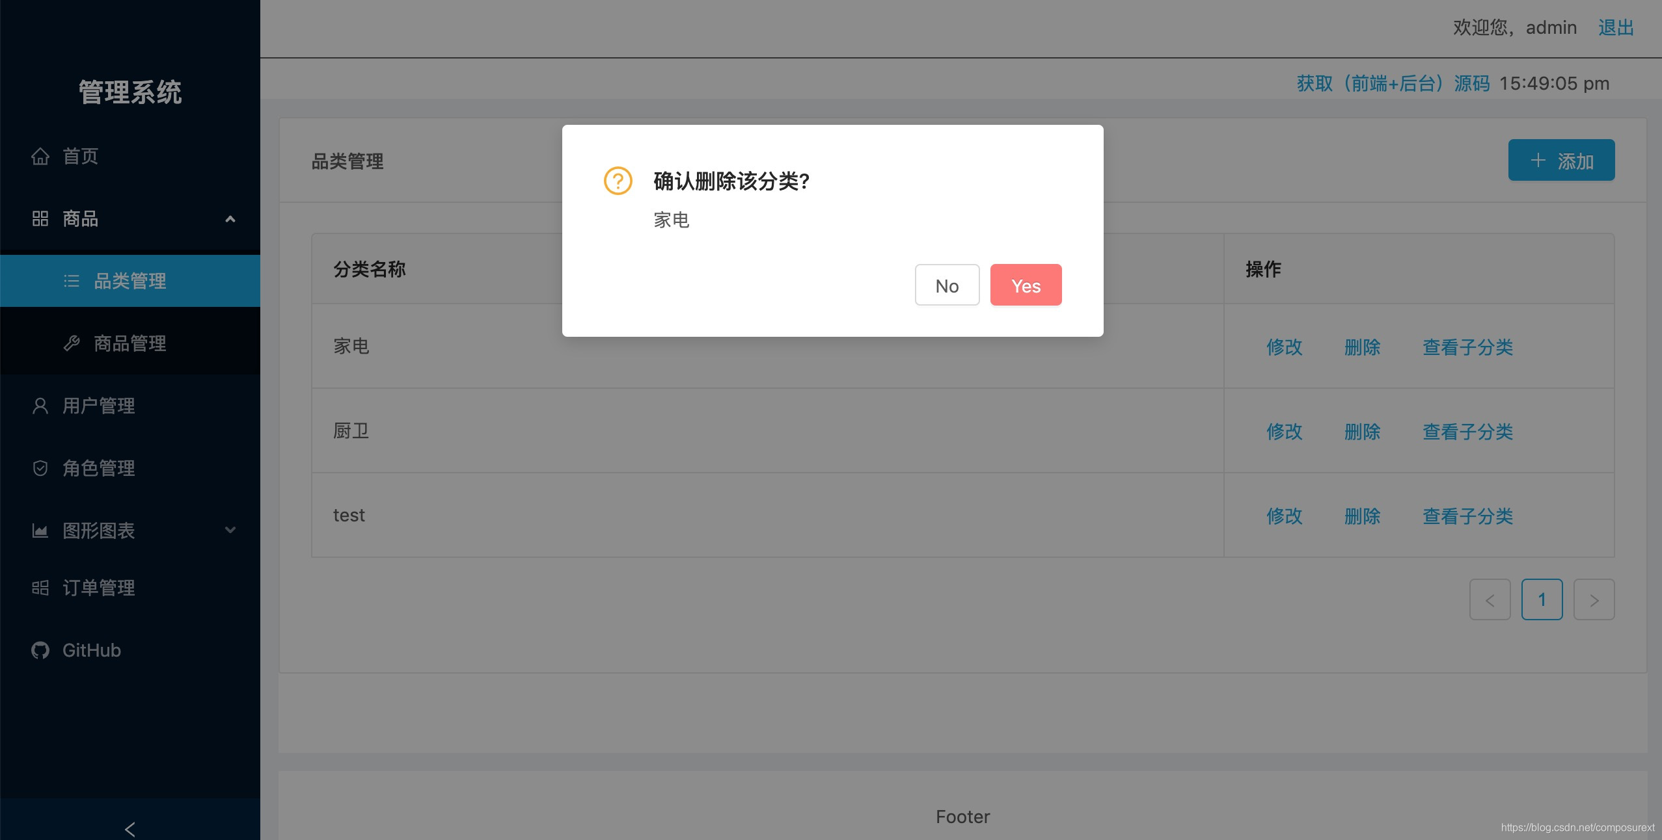Viewport: 1662px width, 840px height.
Task: Click the home icon beside 首页
Action: 40,156
